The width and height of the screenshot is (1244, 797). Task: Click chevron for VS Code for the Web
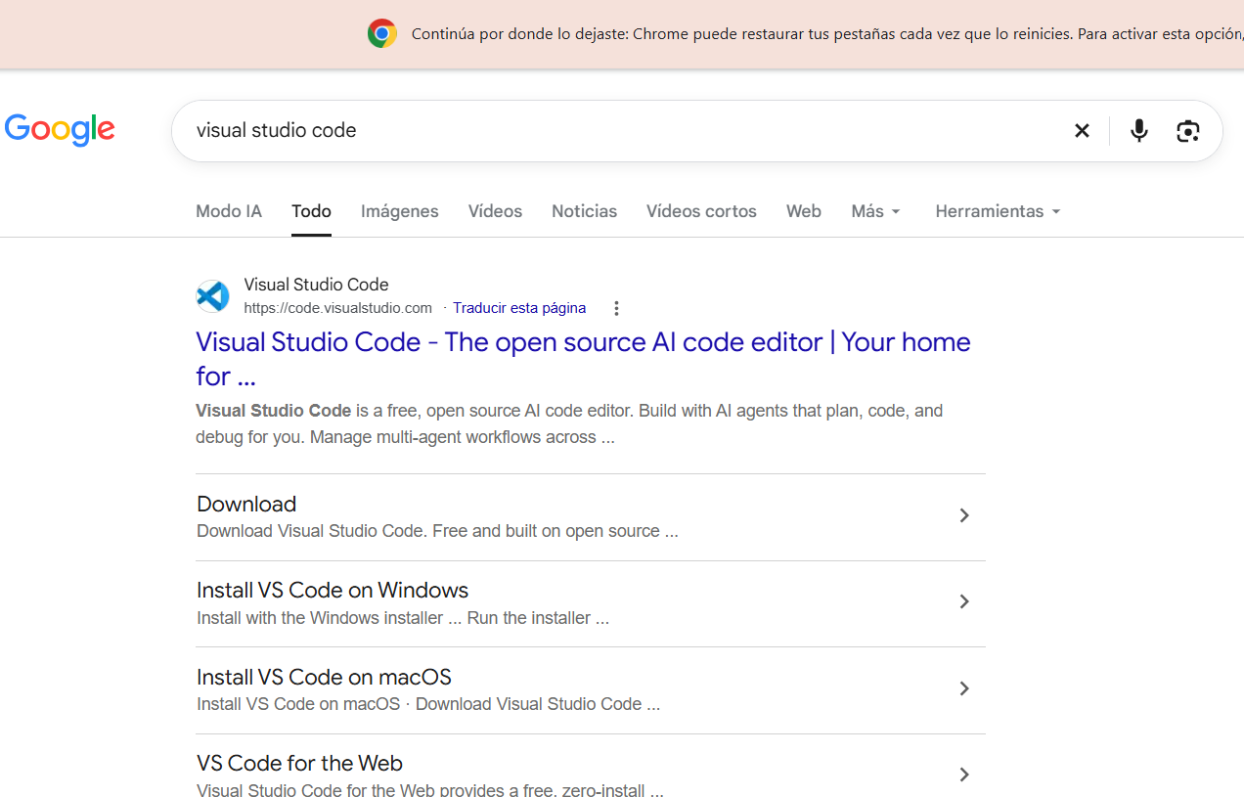(x=964, y=775)
